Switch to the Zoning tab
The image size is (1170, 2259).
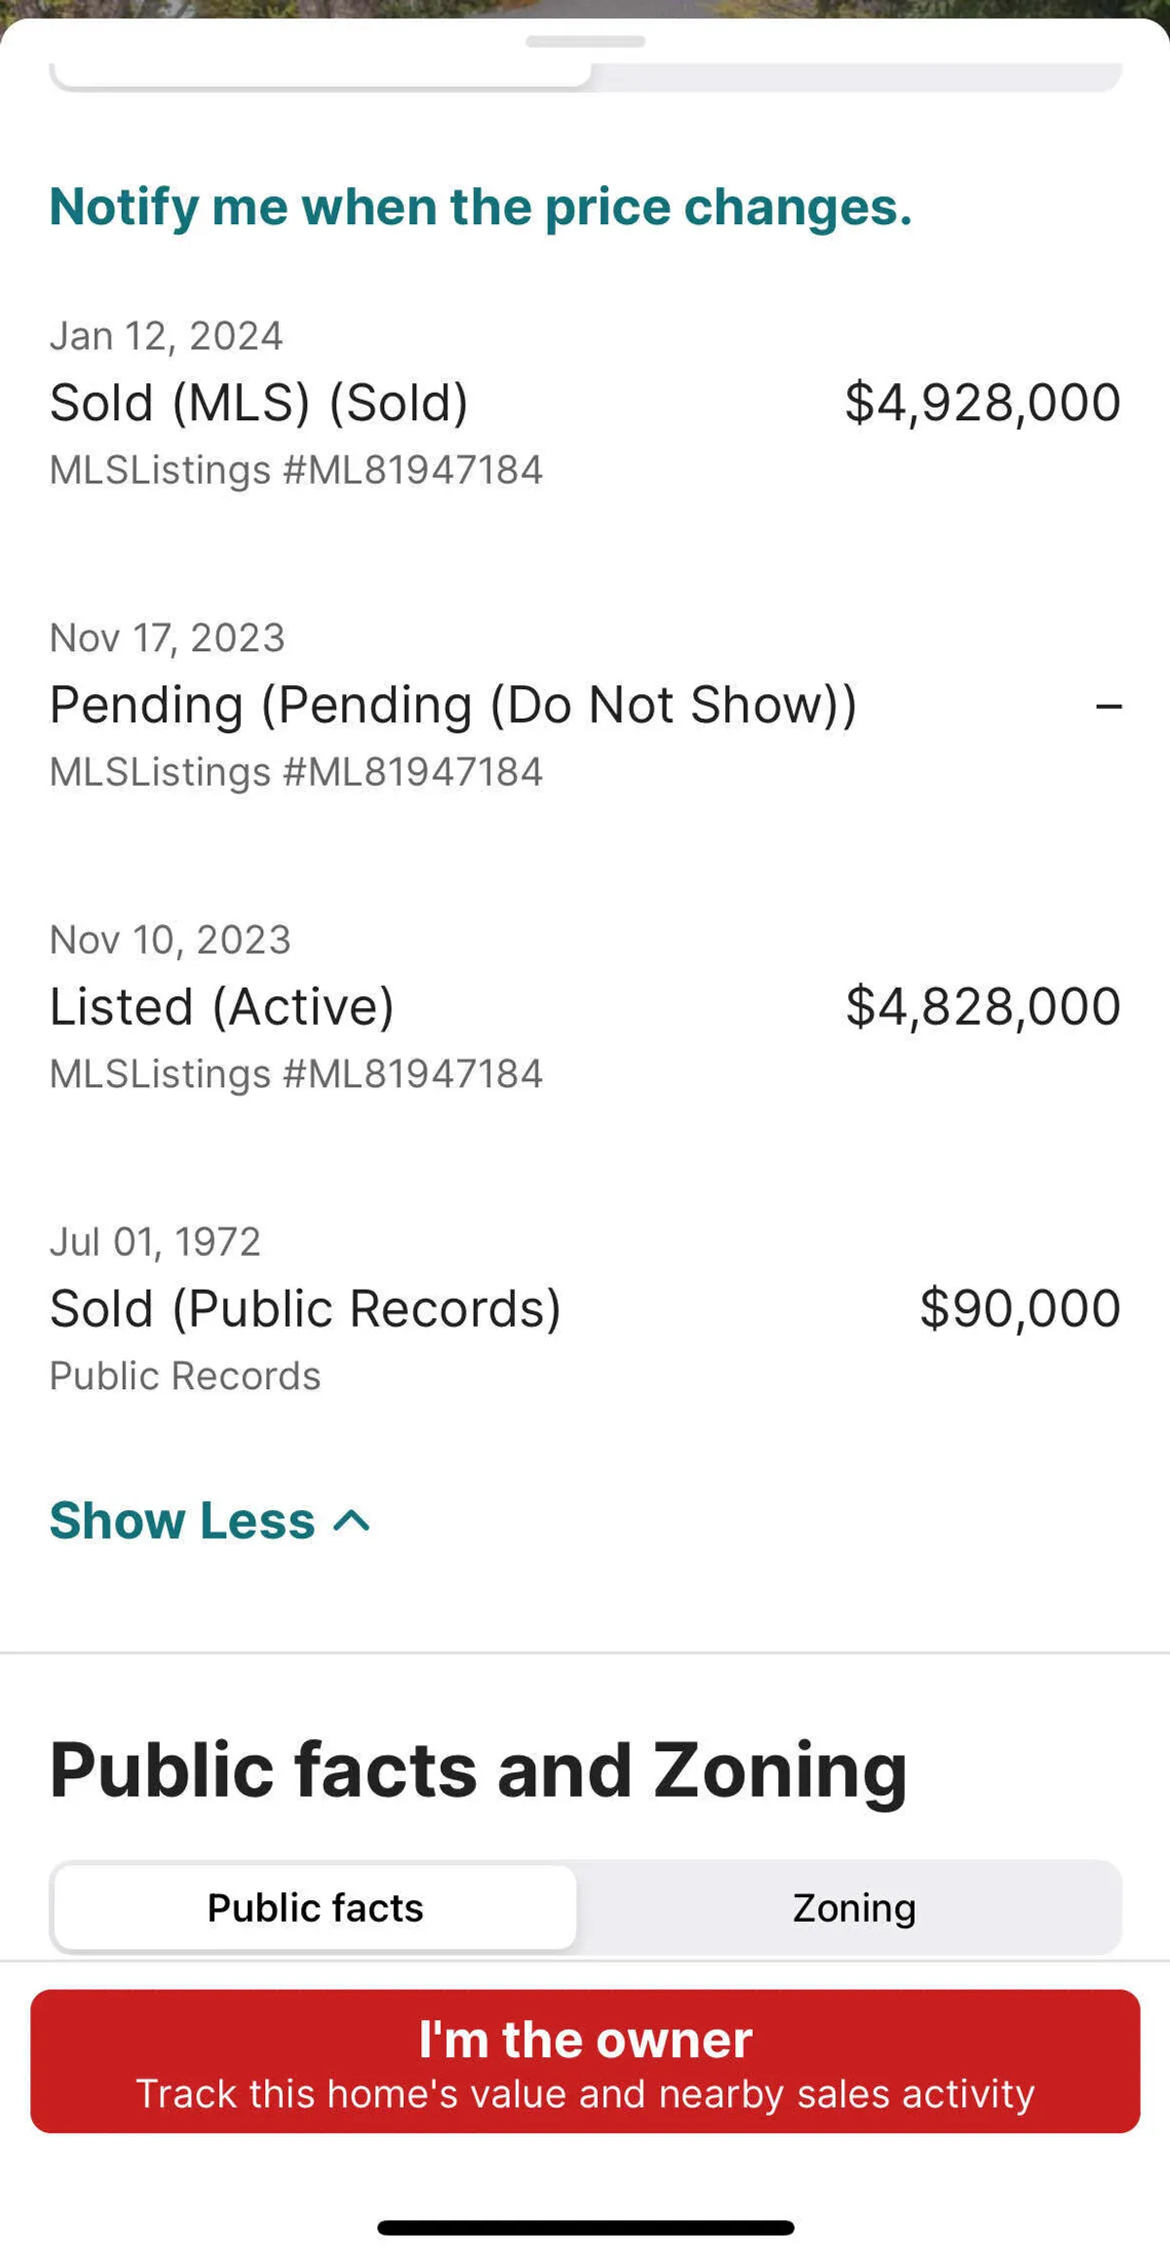coord(853,1908)
